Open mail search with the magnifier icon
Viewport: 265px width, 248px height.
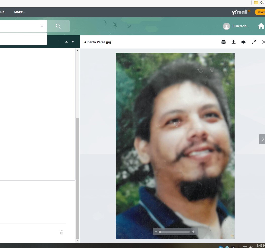click(58, 26)
